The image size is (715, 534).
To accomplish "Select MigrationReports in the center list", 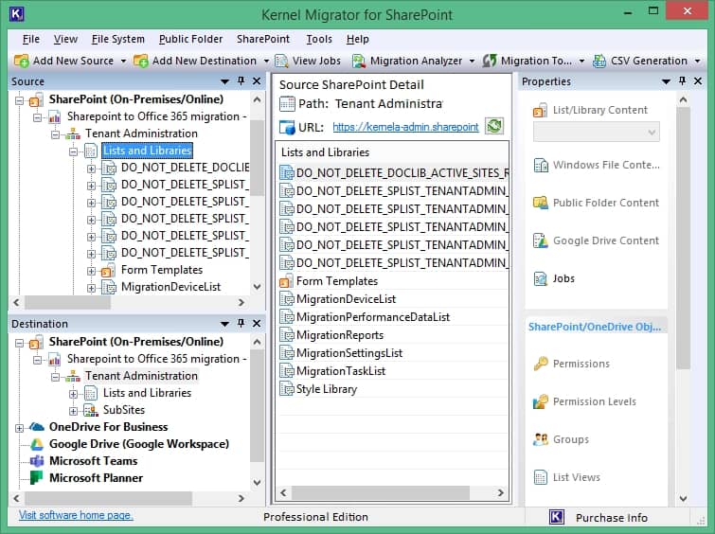I will (340, 335).
